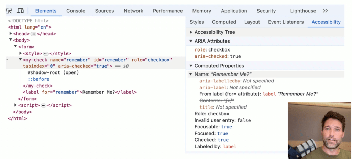352x159 pixels.
Task: Click the ellipsis badge in script element
Action: click(x=44, y=105)
